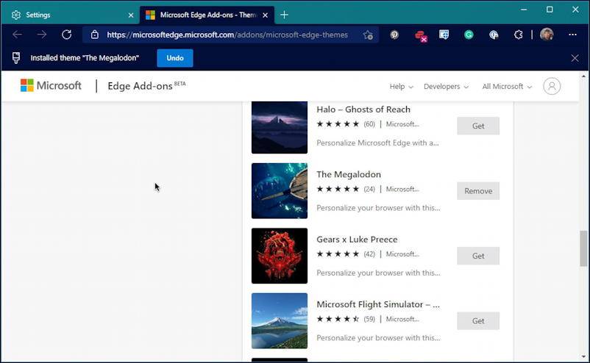Open the Grammarly extension icon
This screenshot has height=363, width=590.
[x=469, y=35]
